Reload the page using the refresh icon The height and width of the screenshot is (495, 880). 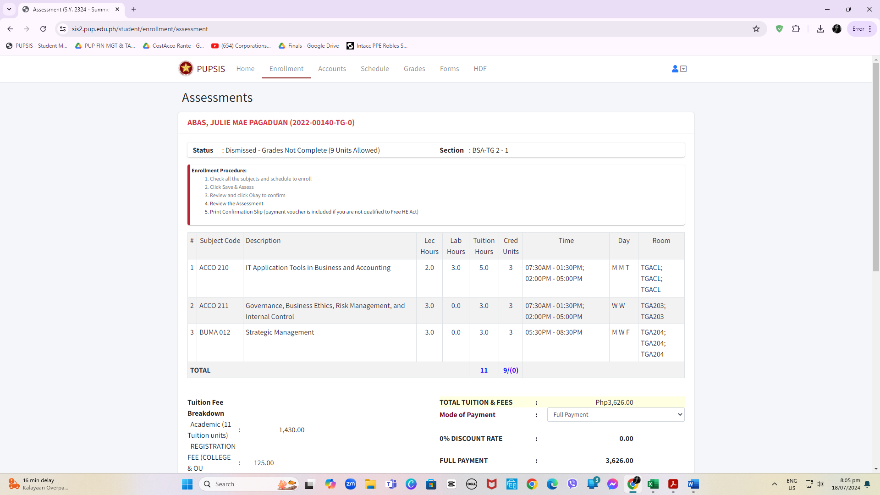click(x=43, y=29)
